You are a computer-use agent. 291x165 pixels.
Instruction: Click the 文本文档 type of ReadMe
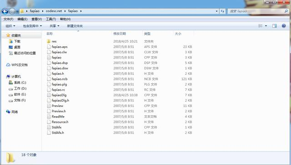point(151,116)
